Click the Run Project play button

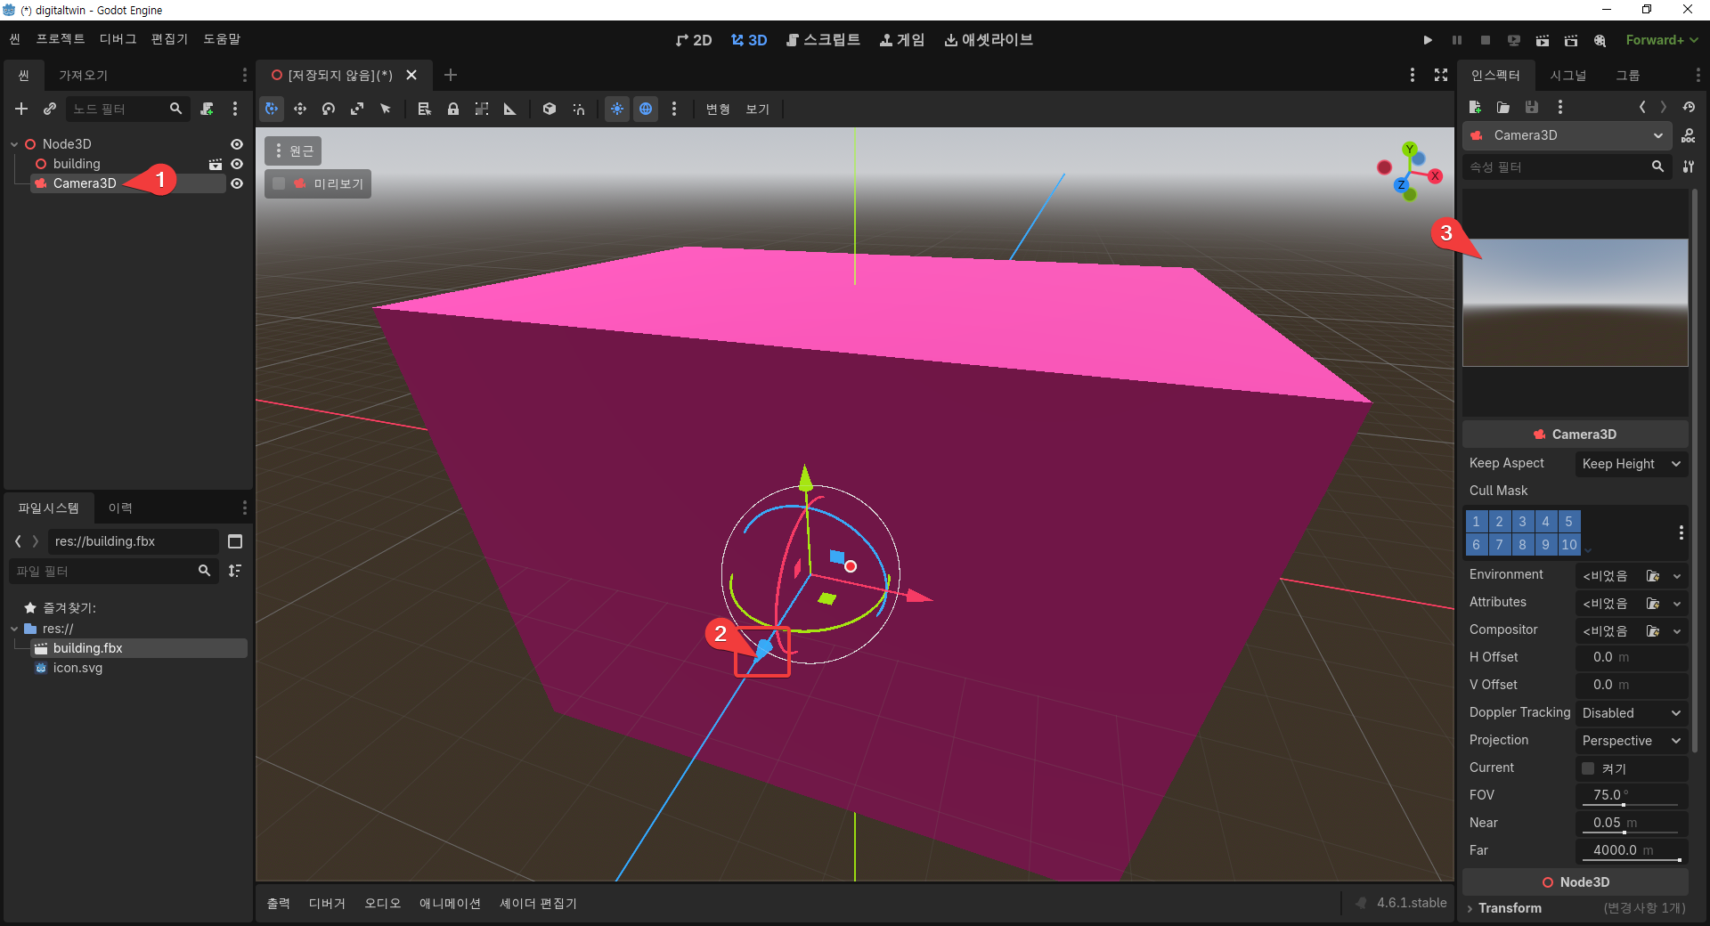pos(1428,40)
